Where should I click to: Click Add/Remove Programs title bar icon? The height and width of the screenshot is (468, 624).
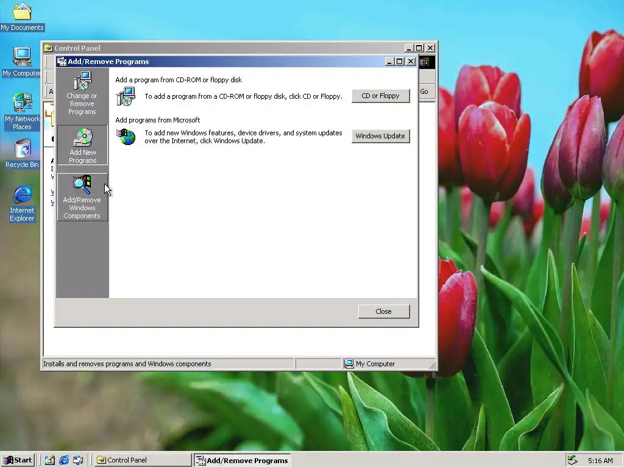pos(62,62)
